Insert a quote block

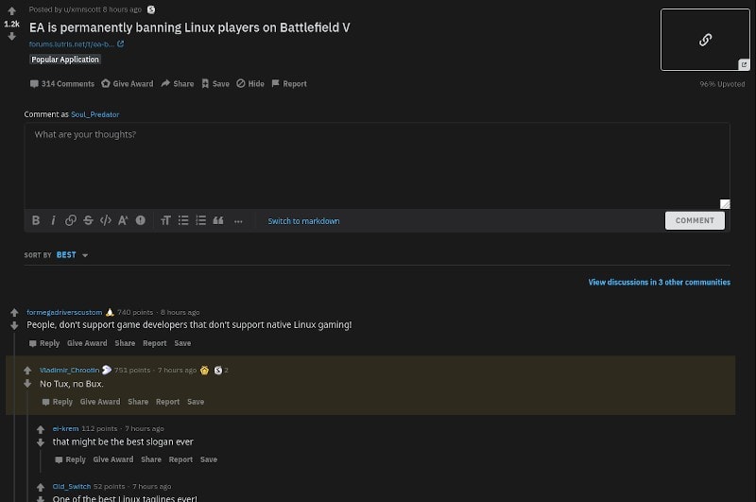coord(218,220)
